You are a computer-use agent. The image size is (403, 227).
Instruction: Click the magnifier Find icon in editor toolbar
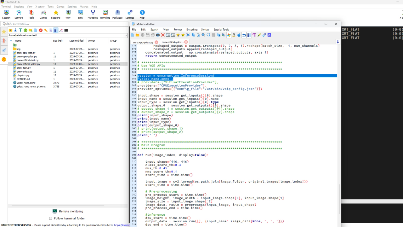click(x=203, y=35)
